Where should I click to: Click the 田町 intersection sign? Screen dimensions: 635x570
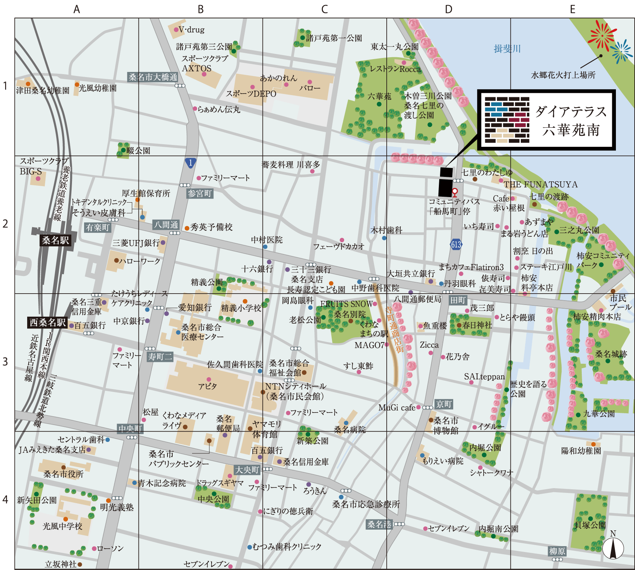(x=458, y=300)
